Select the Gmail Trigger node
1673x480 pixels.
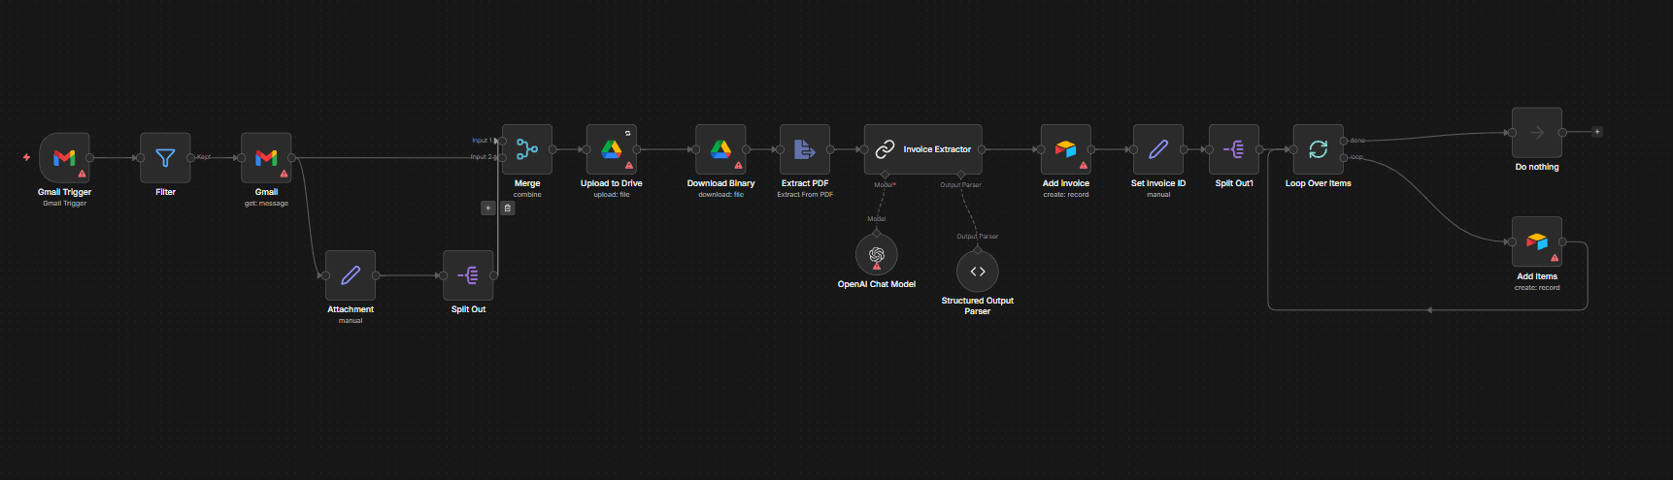64,158
